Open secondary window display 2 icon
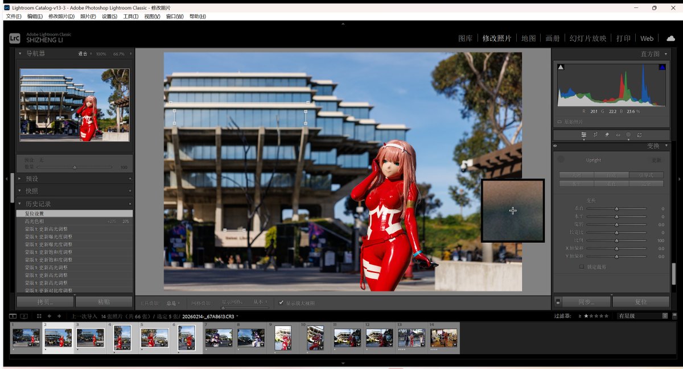The height and width of the screenshot is (369, 683). tap(24, 316)
